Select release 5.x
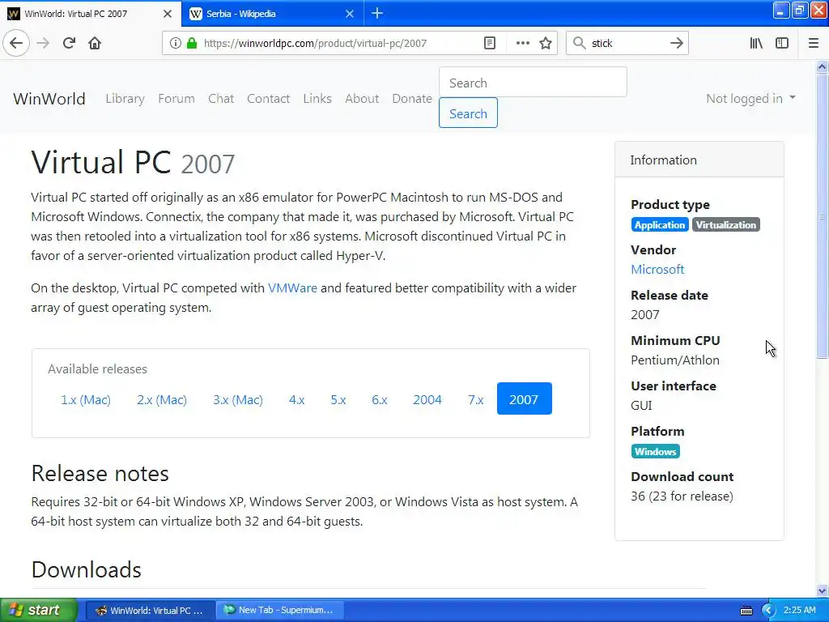 pos(338,399)
